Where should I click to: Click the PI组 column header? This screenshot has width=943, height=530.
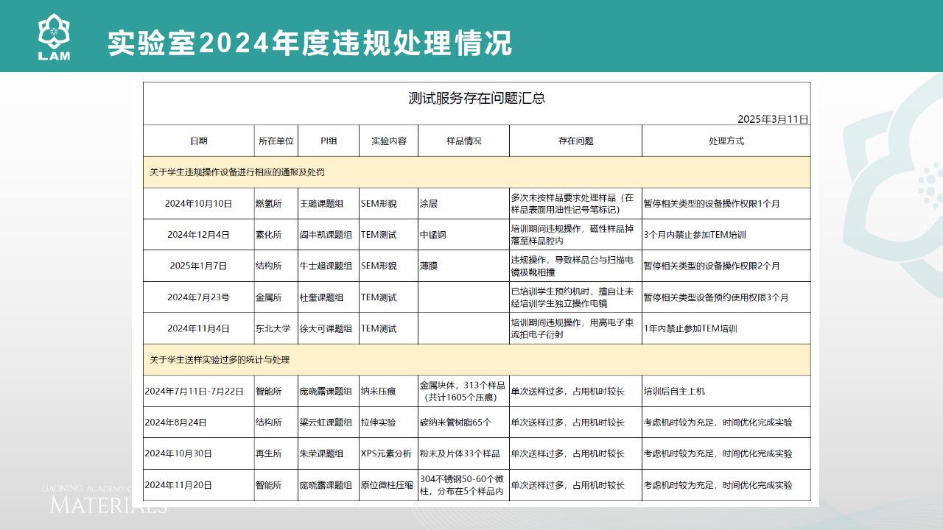tap(329, 141)
